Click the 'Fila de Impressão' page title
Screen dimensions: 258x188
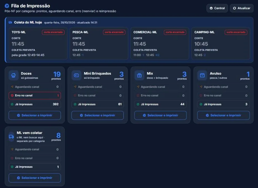(x=31, y=6)
